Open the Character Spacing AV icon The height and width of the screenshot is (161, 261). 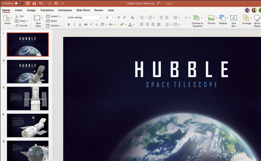[x=103, y=24]
